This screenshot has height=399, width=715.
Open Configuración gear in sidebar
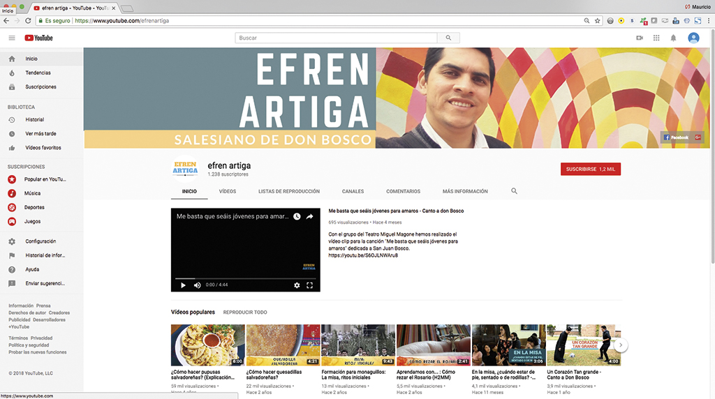(x=12, y=241)
